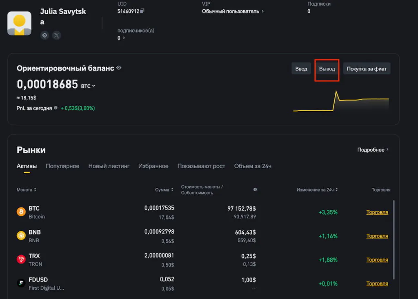Show PnL за сегодня info tooltip icon

click(x=56, y=108)
